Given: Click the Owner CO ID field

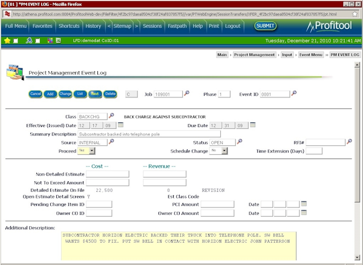Looking at the screenshot, I should tap(99, 213).
